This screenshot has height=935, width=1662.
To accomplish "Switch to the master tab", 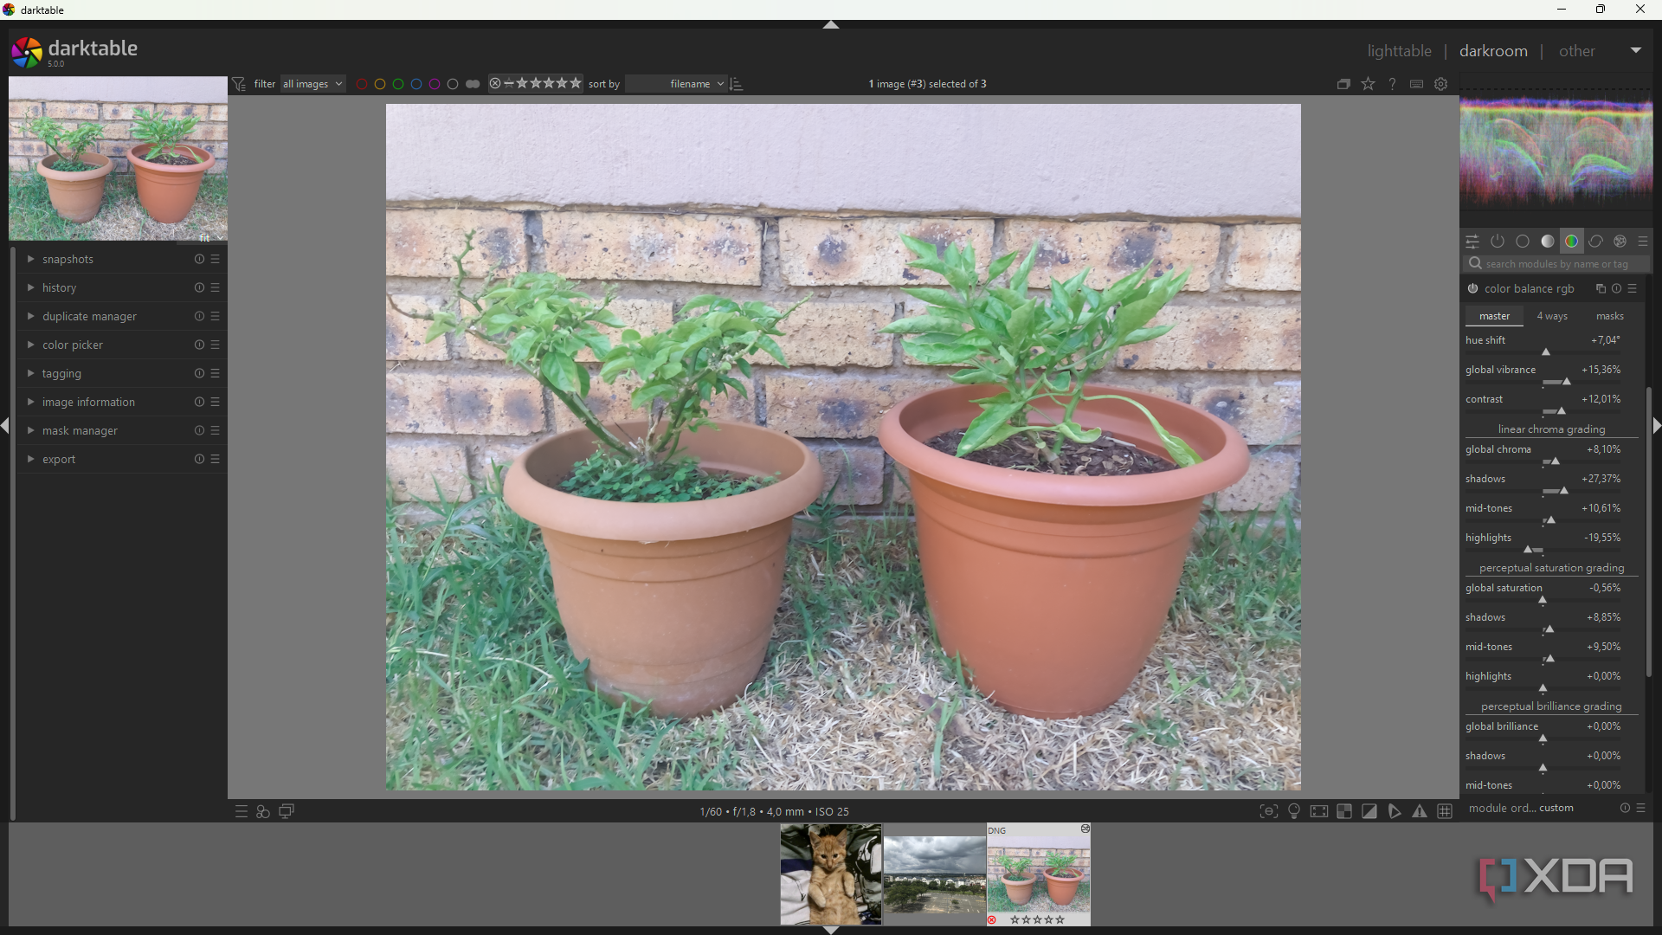I will 1494,316.
